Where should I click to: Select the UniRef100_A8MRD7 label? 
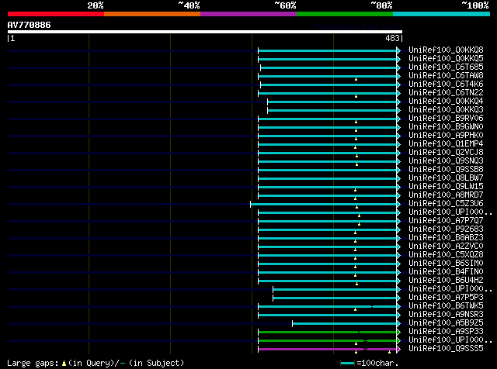[446, 195]
